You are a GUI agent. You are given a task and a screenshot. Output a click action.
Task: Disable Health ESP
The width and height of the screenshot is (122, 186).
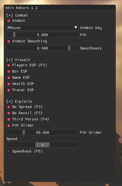(9, 84)
